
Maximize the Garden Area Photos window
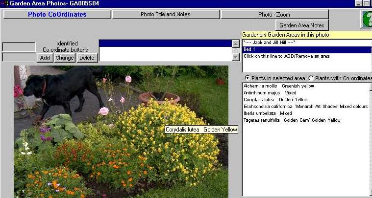click(366, 3)
